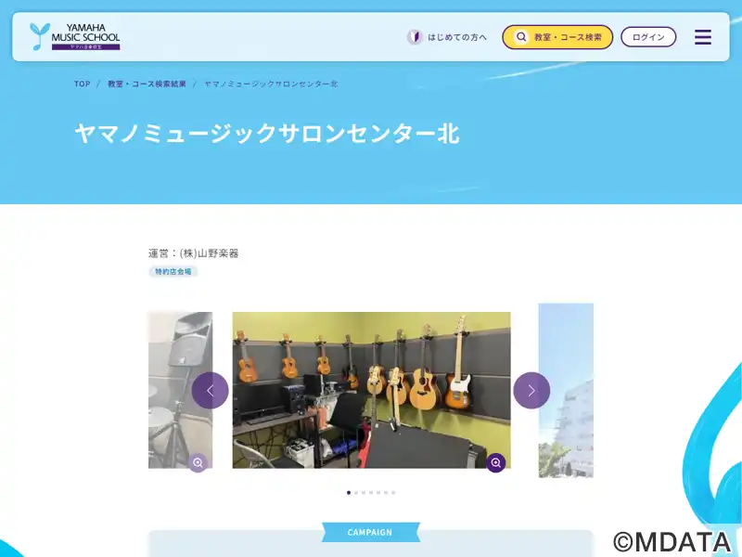Advance to the next carousel photo
742x557 pixels.
(531, 390)
